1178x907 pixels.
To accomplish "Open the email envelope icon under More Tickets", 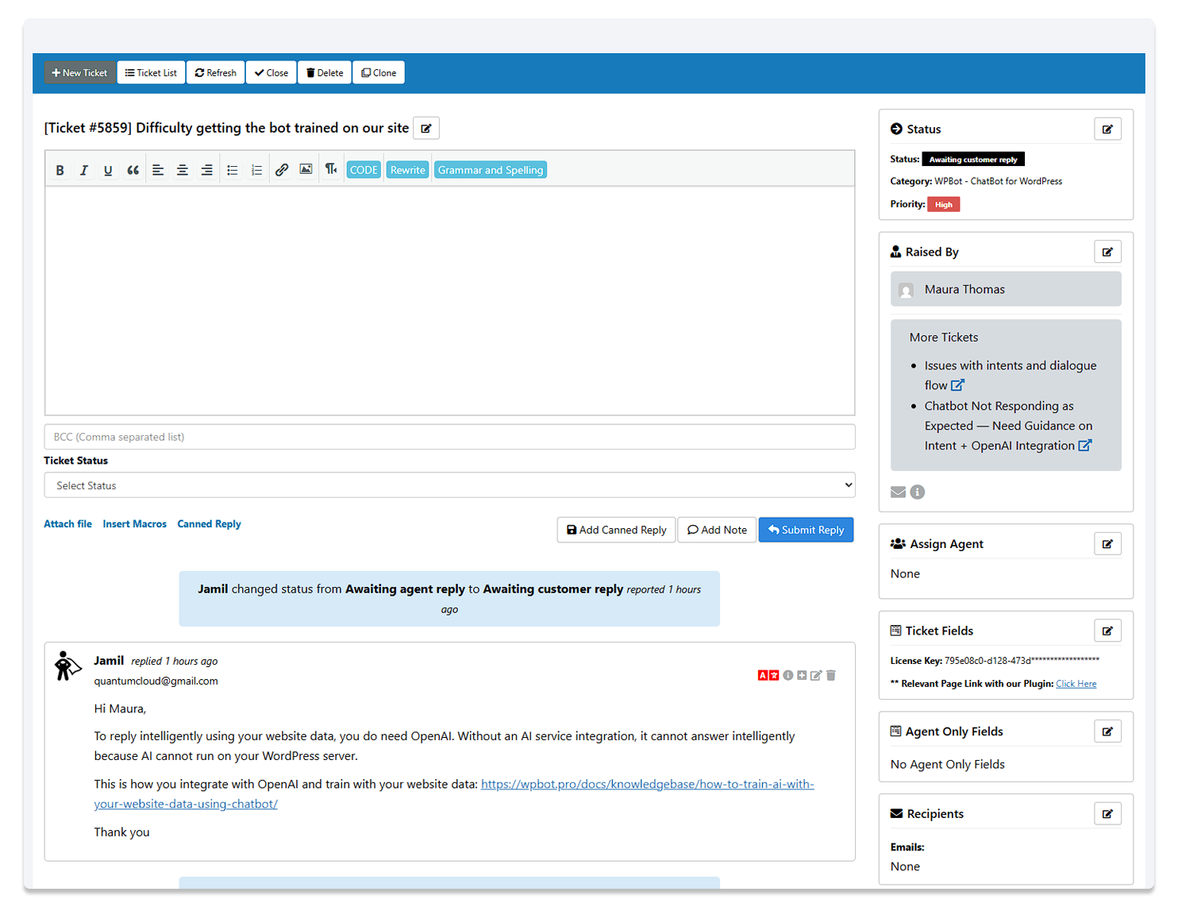I will [898, 492].
